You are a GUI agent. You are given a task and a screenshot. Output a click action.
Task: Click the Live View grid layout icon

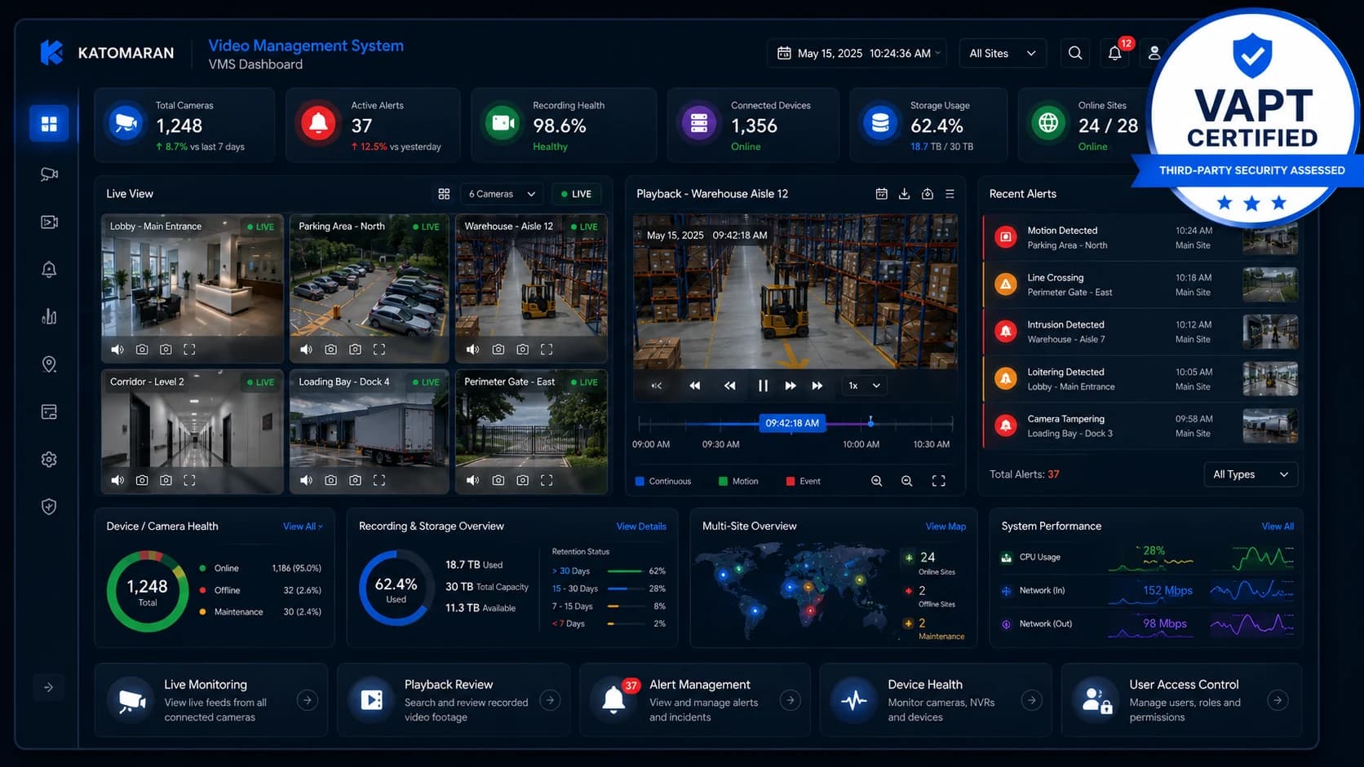[x=444, y=194]
